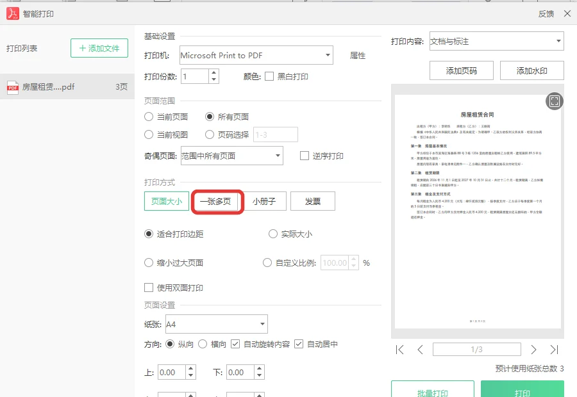Click 添加水印 button
This screenshot has height=397, width=577.
tap(531, 70)
